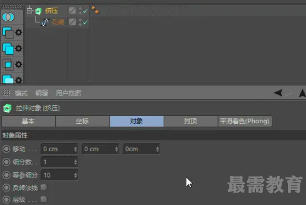The width and height of the screenshot is (306, 205).
Task: Switch to the 封顶 tab
Action: point(191,121)
